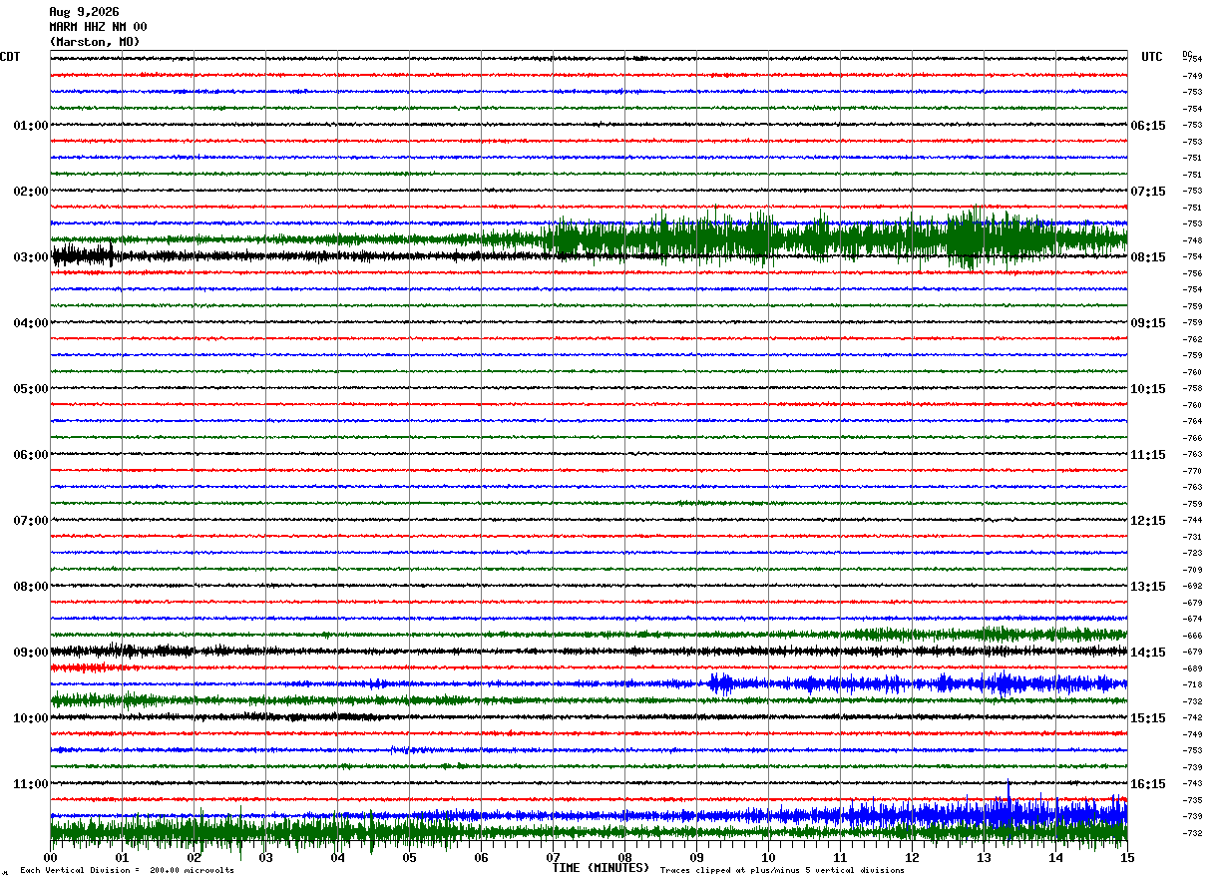Screen dimensions: 1207x884
Task: Click the 13 minute tick label on the bottom axis
Action: (x=984, y=857)
